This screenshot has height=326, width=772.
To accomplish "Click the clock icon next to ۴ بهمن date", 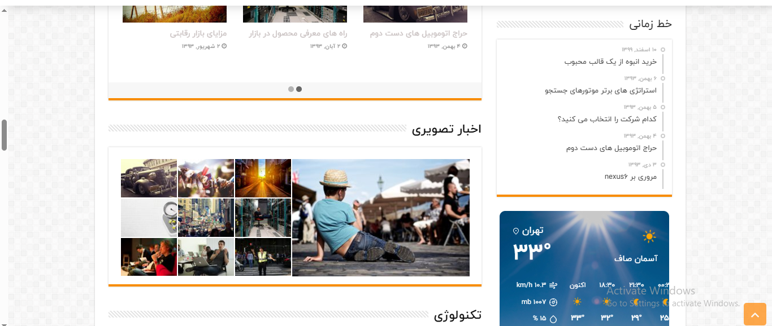I will (465, 46).
